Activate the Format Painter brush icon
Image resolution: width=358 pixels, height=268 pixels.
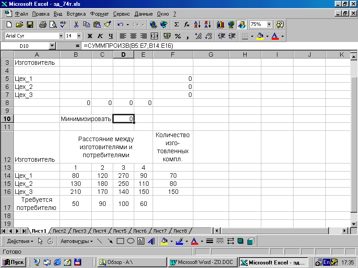107,25
